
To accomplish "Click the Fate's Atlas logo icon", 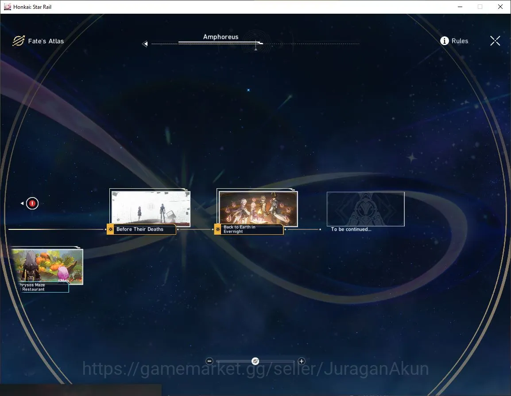I will 19,41.
